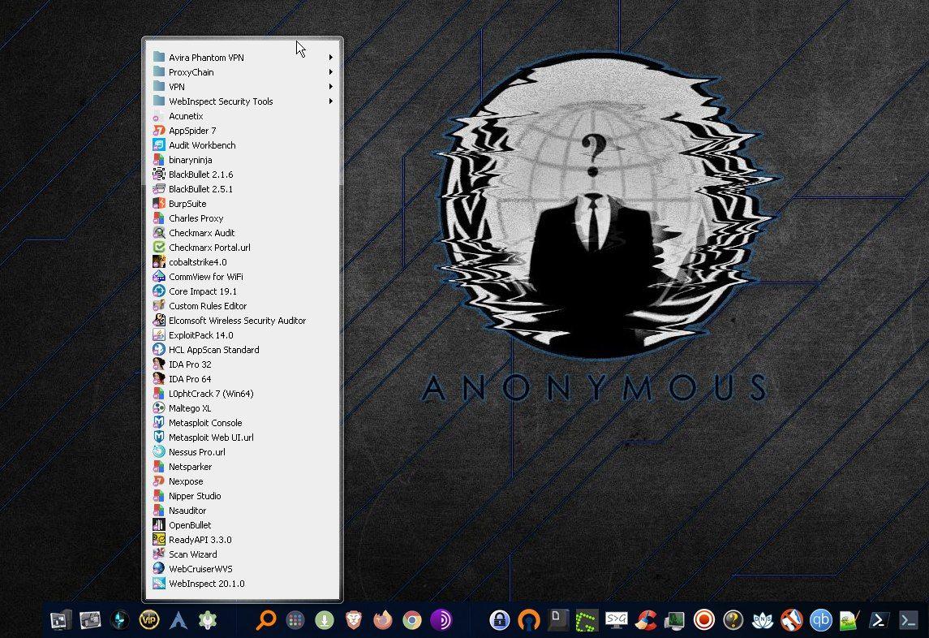Launch binaryninja from the list
This screenshot has height=638, width=929.
[x=243, y=160]
